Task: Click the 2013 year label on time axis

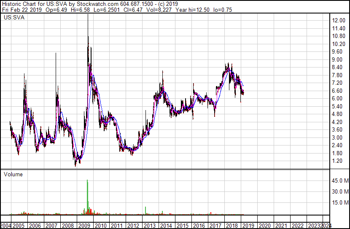Action: (x=150, y=226)
